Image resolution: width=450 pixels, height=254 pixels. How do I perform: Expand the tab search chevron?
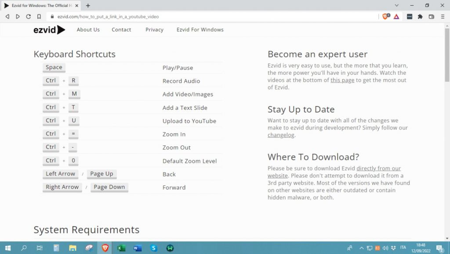coord(397,6)
